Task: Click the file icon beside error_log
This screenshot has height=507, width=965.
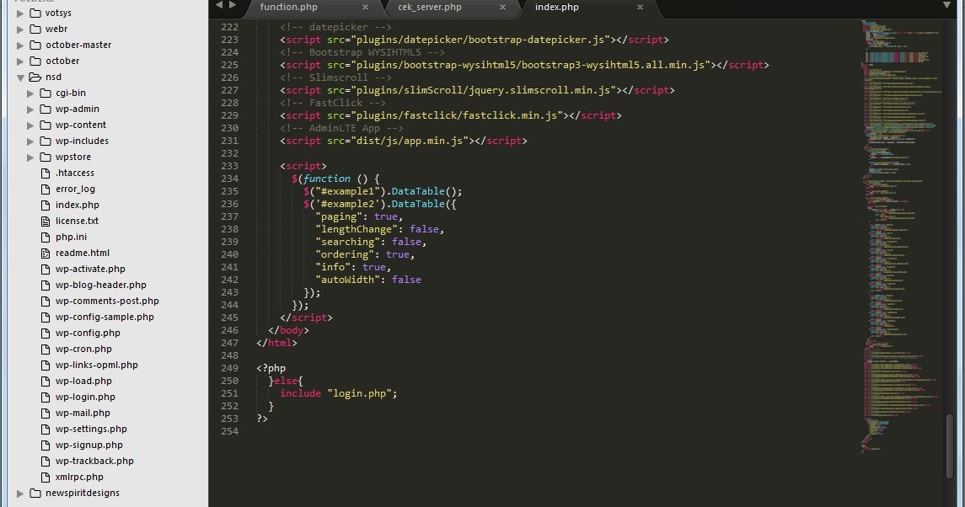Action: [x=46, y=189]
